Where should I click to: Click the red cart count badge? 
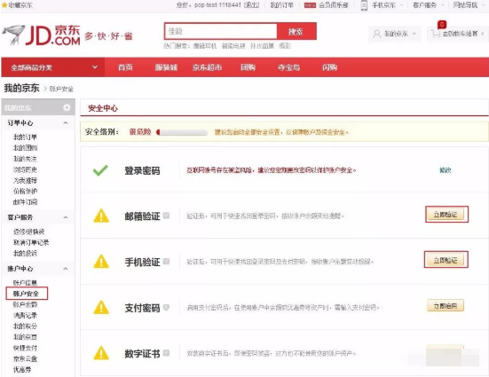tap(442, 24)
